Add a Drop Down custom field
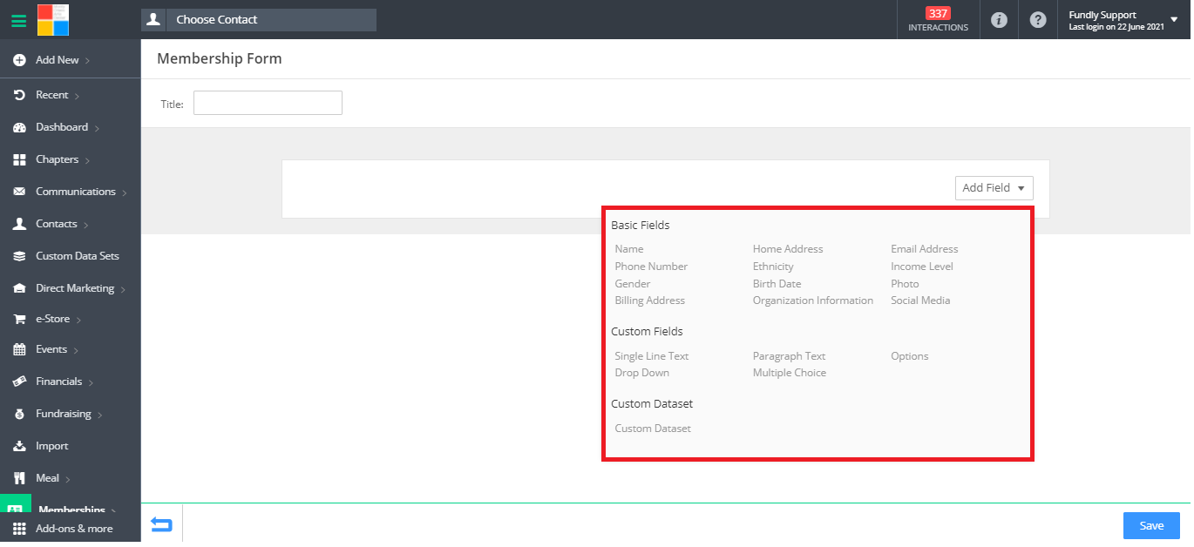Viewport: 1194px width, 547px height. pyautogui.click(x=642, y=373)
